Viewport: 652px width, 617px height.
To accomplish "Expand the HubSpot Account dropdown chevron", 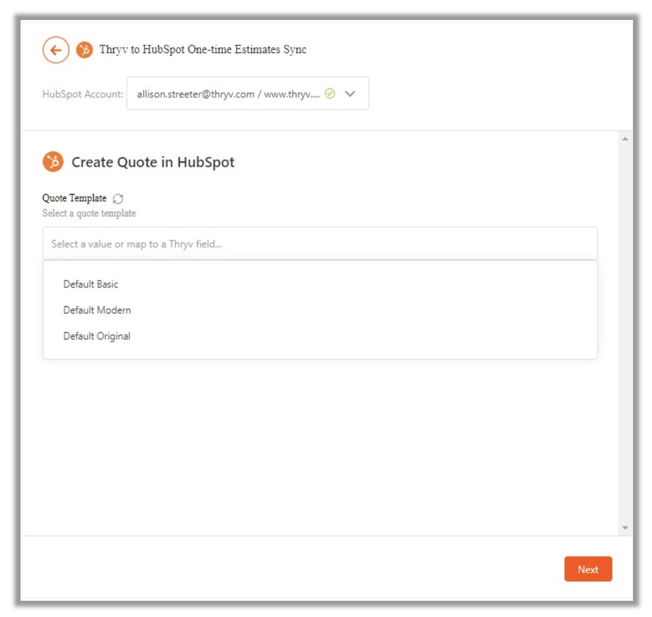I will [350, 94].
